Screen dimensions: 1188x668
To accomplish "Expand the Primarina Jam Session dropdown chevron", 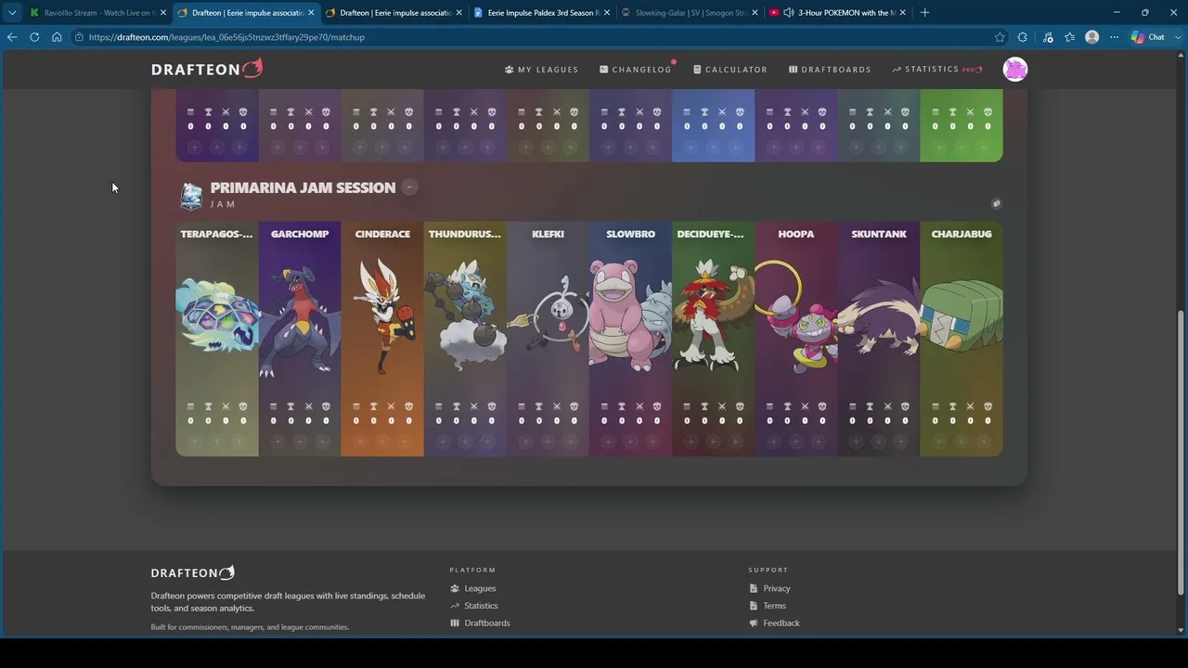I will [x=409, y=187].
